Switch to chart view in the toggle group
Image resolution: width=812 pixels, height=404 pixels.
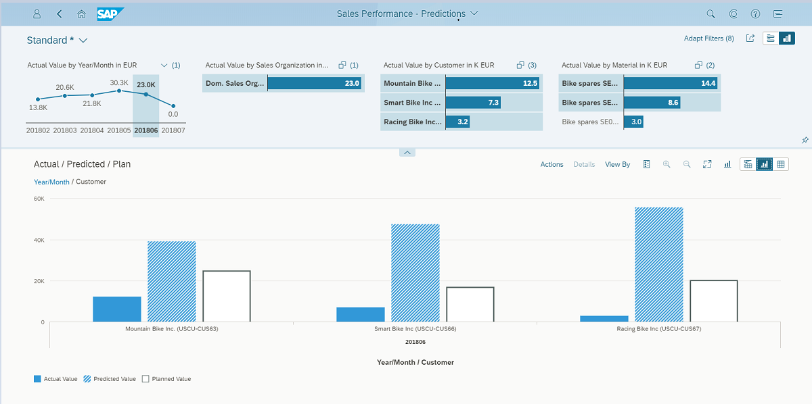click(x=764, y=164)
